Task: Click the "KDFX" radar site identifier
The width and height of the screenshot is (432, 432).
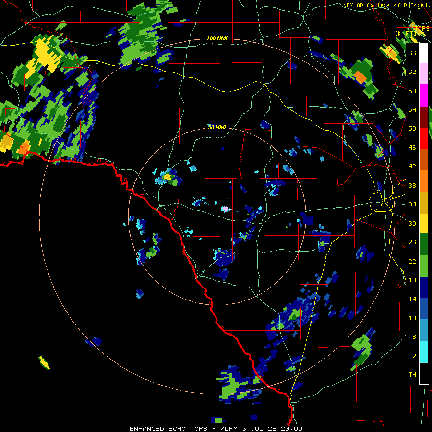Action: coord(230,429)
